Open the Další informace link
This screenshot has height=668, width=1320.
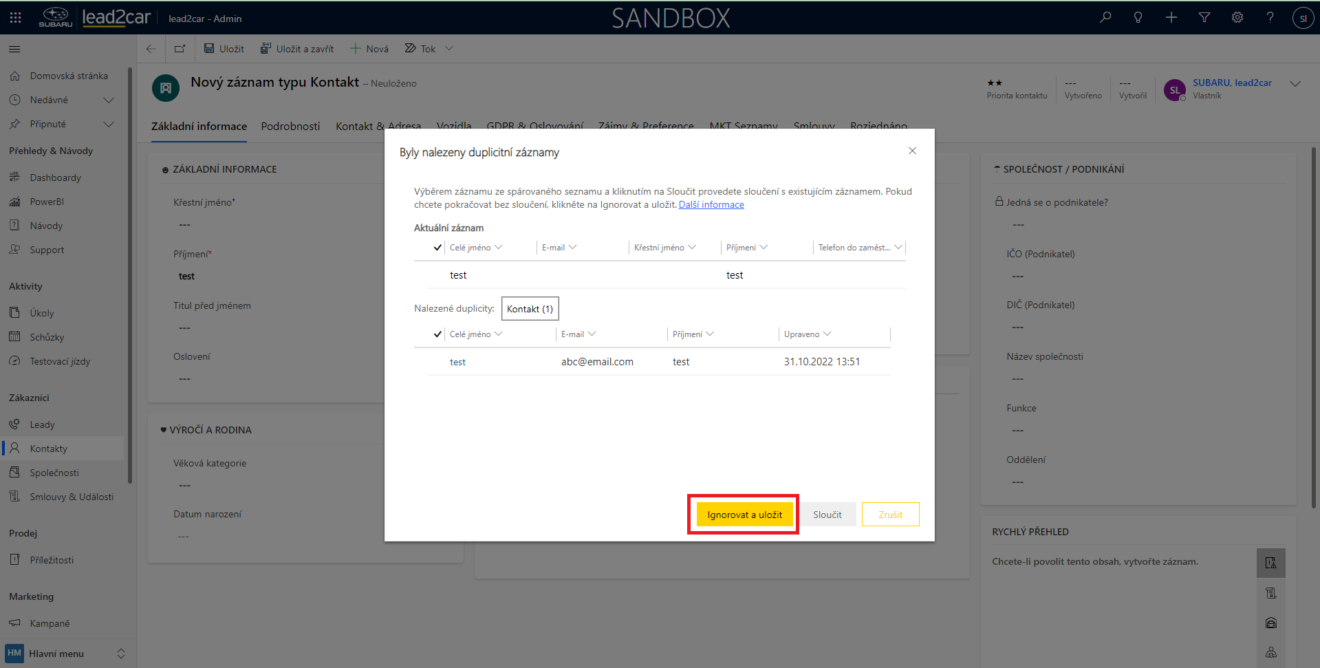tap(711, 205)
